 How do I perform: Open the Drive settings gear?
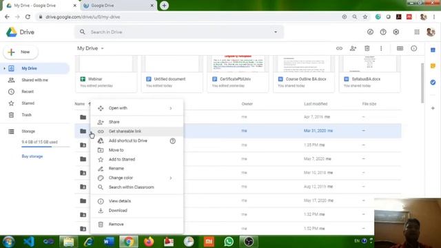[x=396, y=32]
